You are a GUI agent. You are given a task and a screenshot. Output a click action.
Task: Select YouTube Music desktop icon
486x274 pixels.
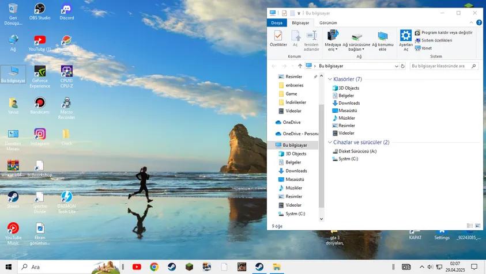coord(13,234)
